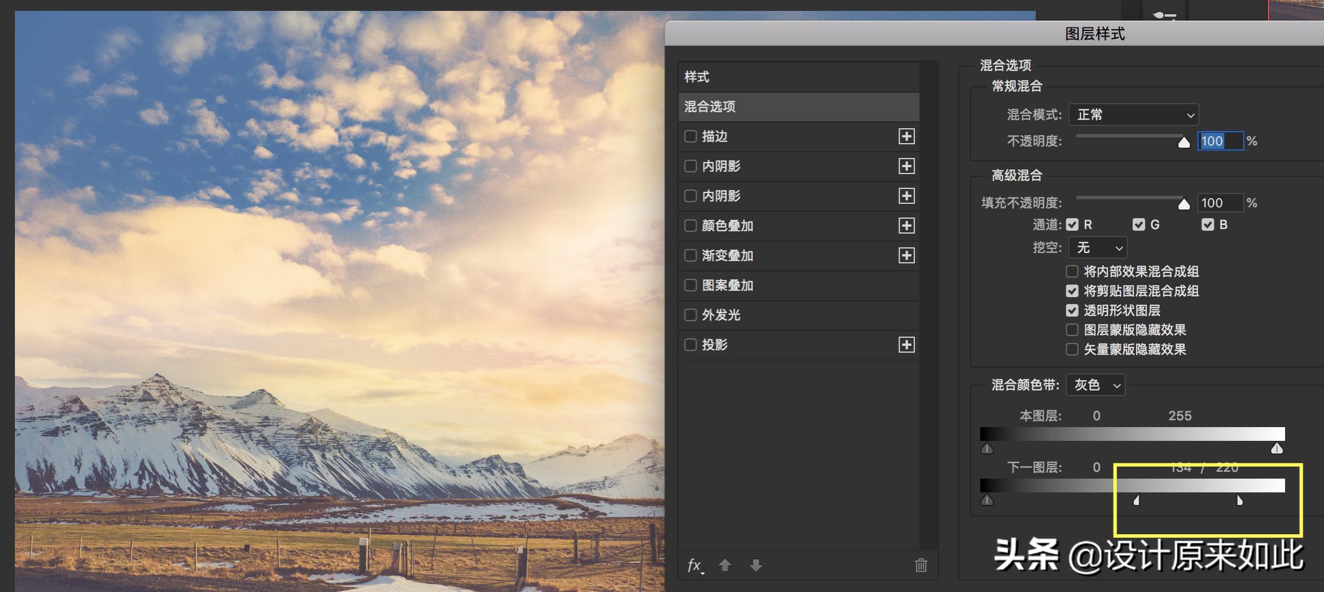Screen dimensions: 1324x592
Task: Check the 图案叠加 style option
Action: tap(690, 285)
